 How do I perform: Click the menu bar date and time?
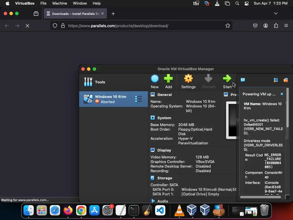click(x=270, y=3)
